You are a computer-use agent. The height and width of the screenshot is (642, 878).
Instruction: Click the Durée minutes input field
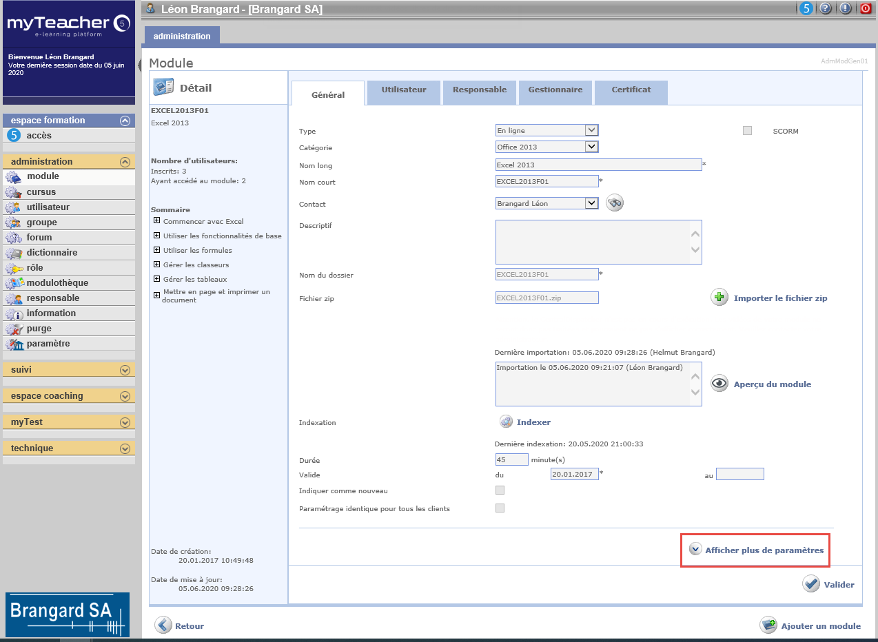(x=511, y=459)
